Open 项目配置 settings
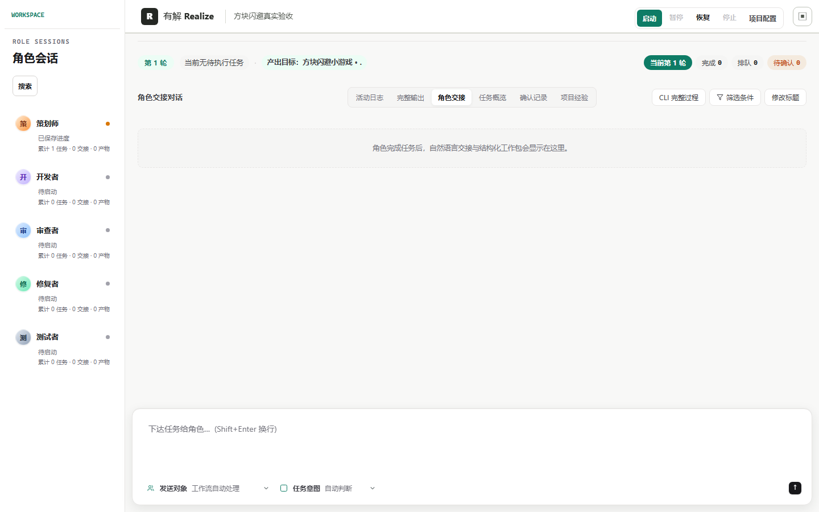 click(x=763, y=18)
